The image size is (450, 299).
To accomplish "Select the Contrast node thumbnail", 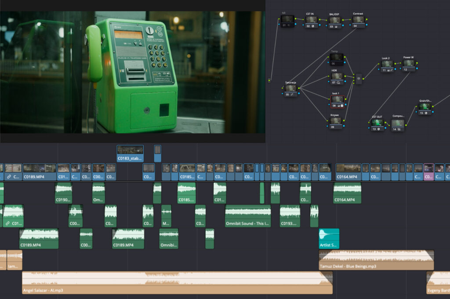I will coord(359,20).
